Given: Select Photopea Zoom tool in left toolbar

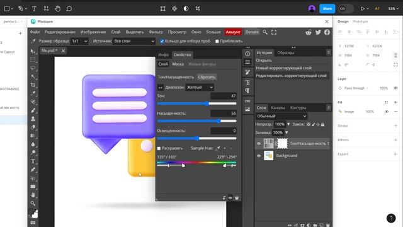Looking at the screenshot, I should tap(33, 203).
